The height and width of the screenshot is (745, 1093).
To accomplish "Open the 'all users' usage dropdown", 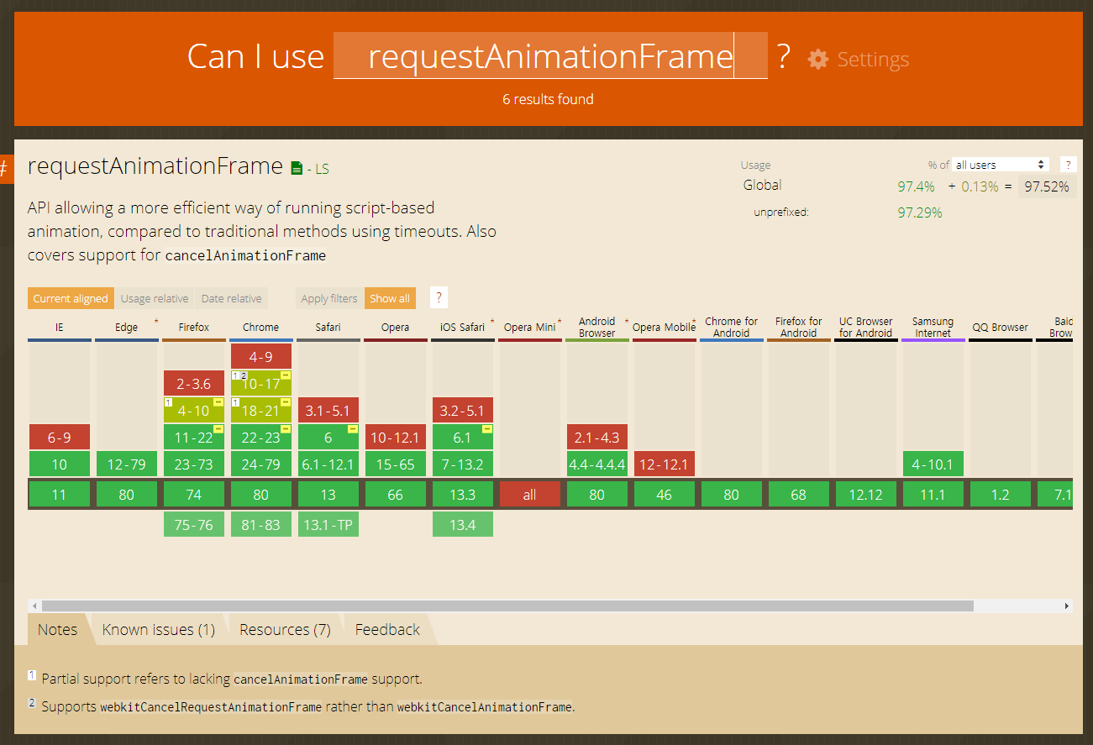I will coord(1001,165).
